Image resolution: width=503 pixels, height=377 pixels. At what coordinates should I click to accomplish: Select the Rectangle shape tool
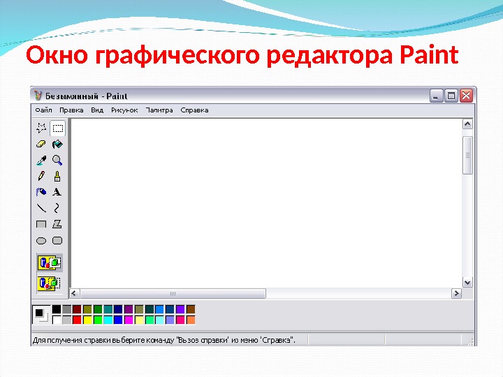[41, 224]
